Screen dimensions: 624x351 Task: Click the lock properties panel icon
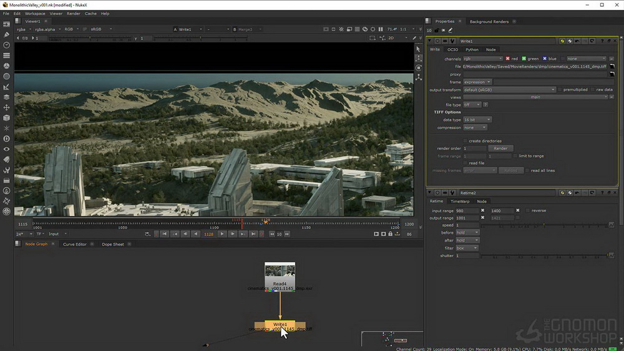point(437,30)
